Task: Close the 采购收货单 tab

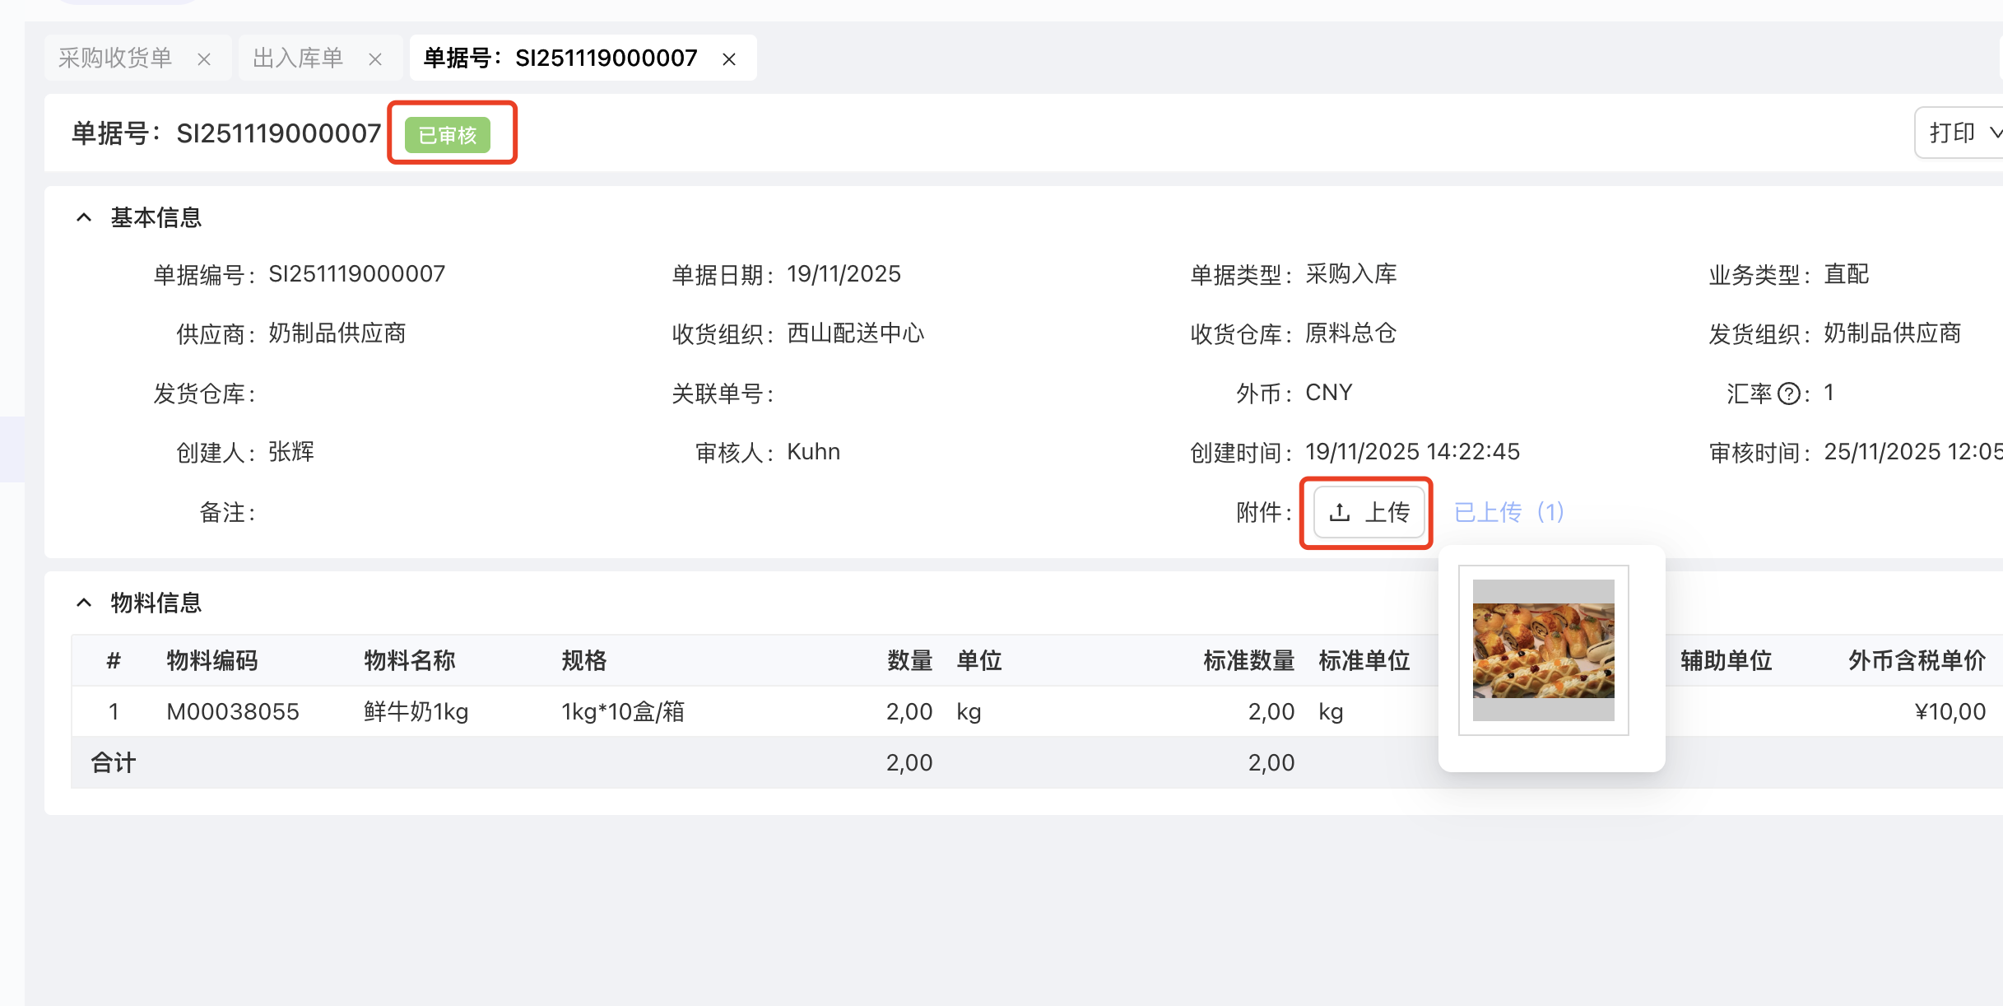Action: click(204, 59)
